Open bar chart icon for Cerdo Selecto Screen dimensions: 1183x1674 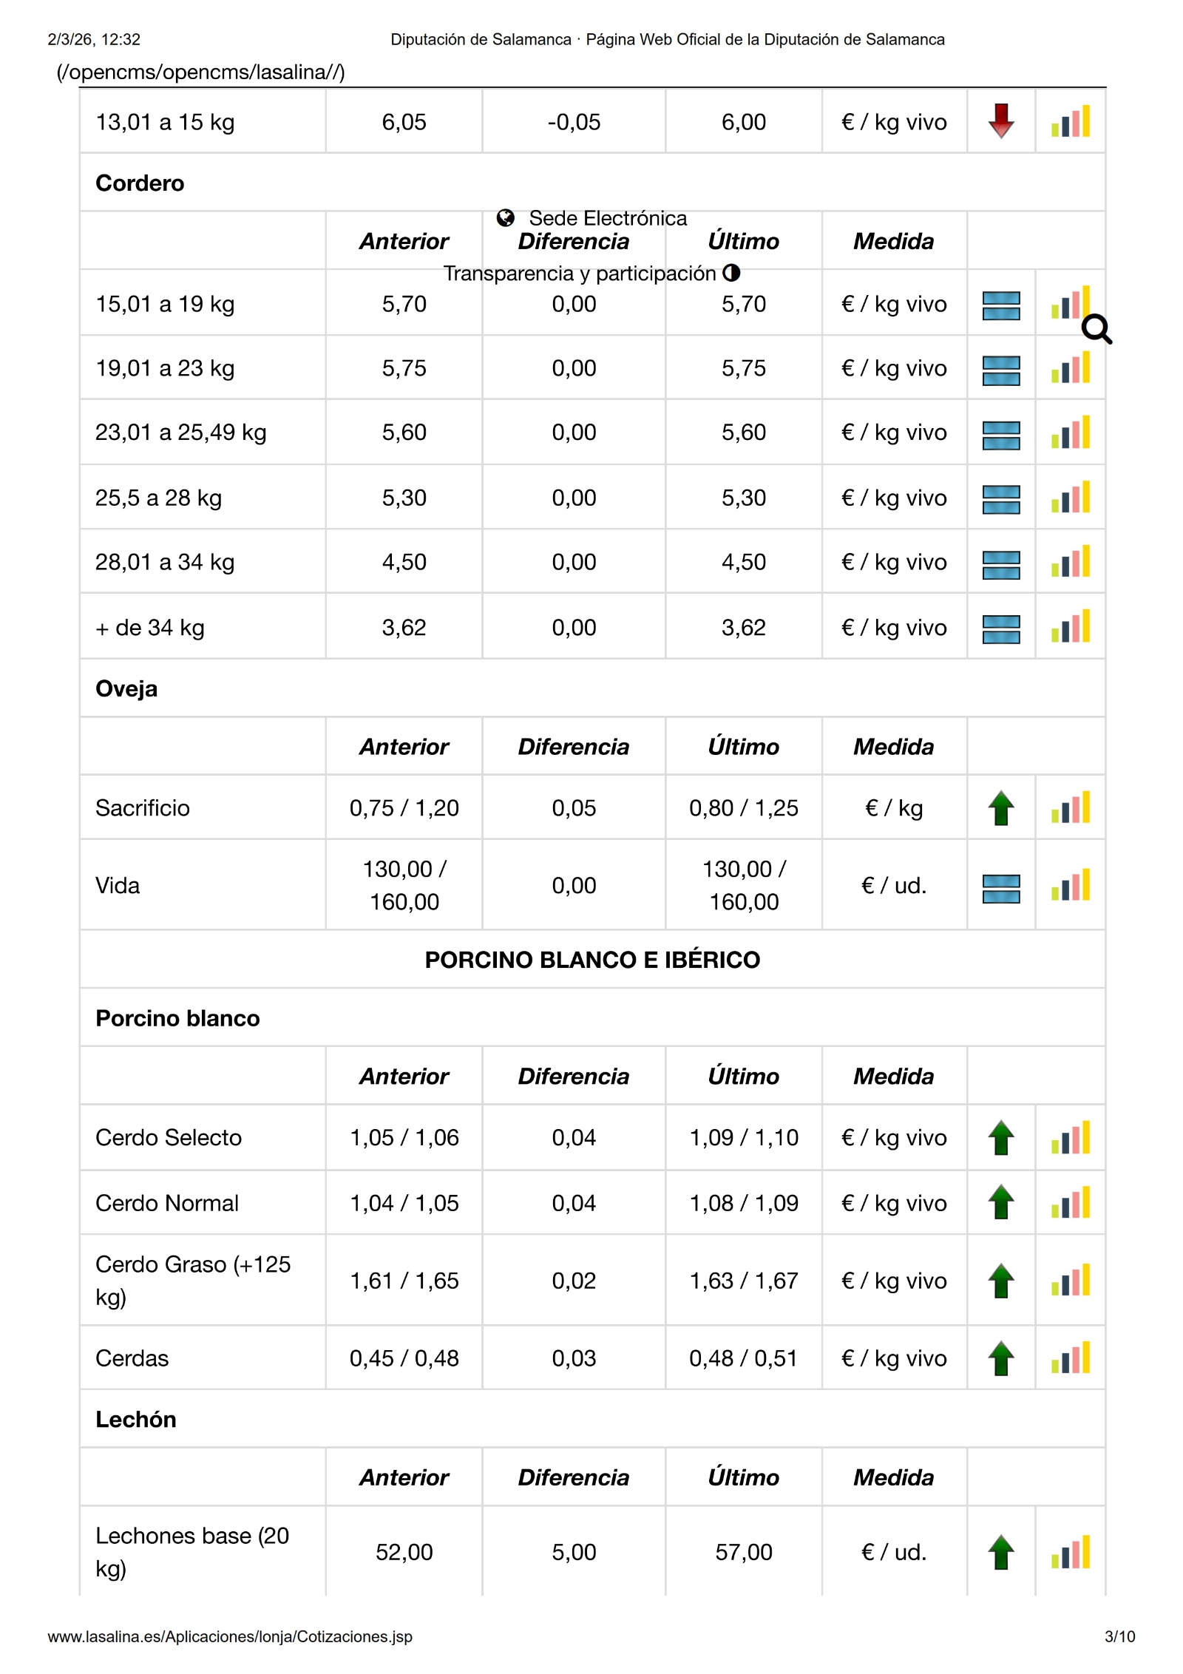pos(1071,1138)
